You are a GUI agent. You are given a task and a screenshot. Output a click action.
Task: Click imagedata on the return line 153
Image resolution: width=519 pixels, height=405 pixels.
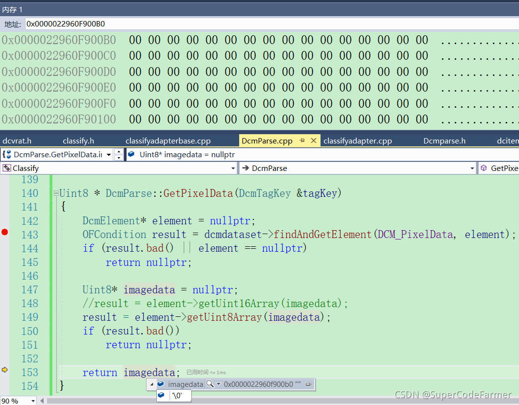tap(149, 373)
